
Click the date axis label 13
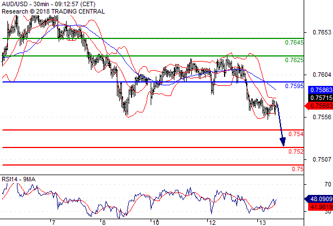click(x=262, y=223)
